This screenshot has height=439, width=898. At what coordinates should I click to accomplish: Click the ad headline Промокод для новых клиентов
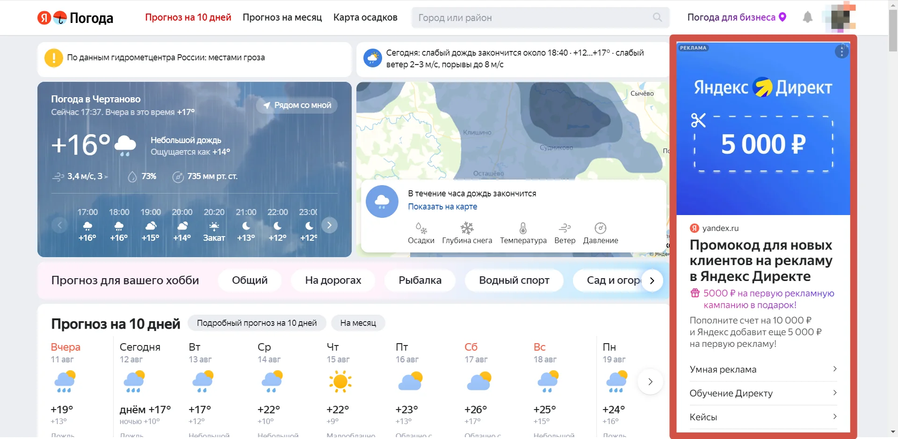pos(761,261)
